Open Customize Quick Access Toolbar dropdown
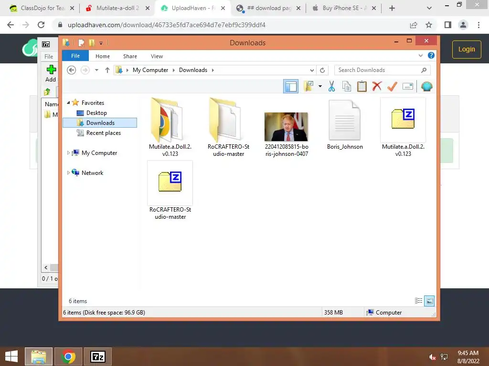489x366 pixels. pos(101,43)
